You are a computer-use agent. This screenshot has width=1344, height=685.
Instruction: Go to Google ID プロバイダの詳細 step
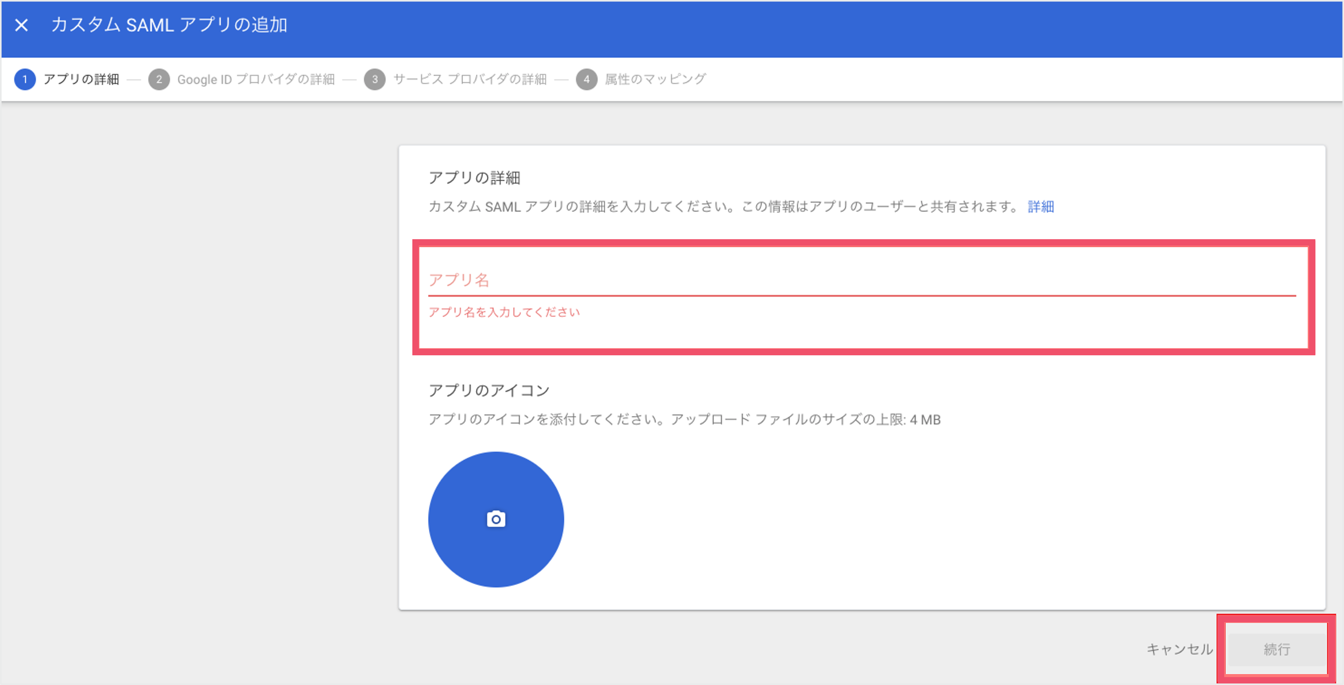[x=256, y=79]
